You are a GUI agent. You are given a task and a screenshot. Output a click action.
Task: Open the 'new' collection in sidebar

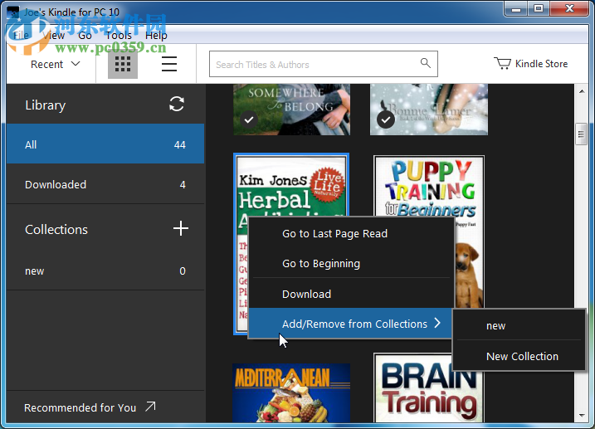[105, 271]
